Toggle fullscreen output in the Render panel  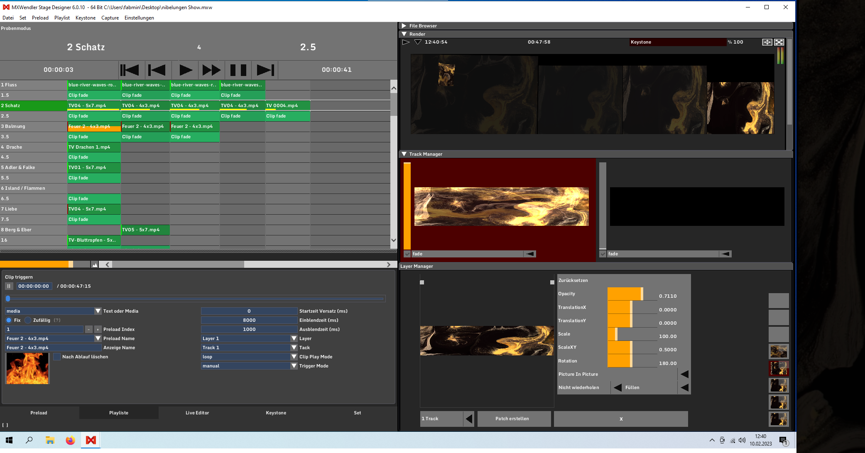tap(779, 42)
